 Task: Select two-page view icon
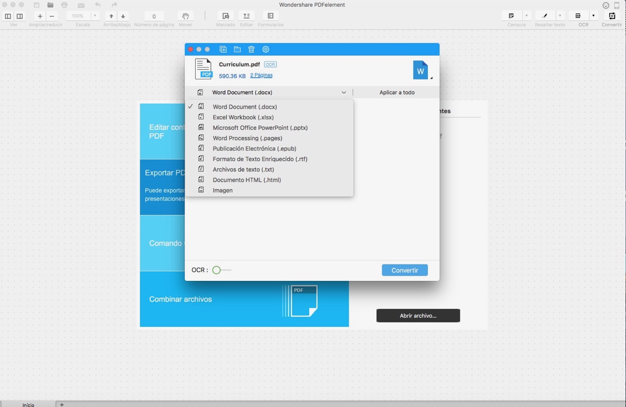point(20,16)
